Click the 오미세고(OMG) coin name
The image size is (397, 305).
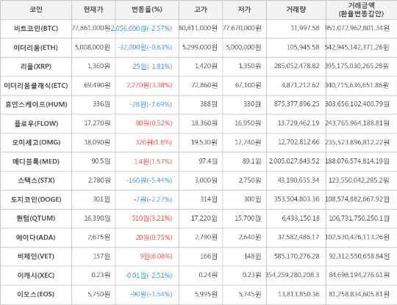click(36, 142)
